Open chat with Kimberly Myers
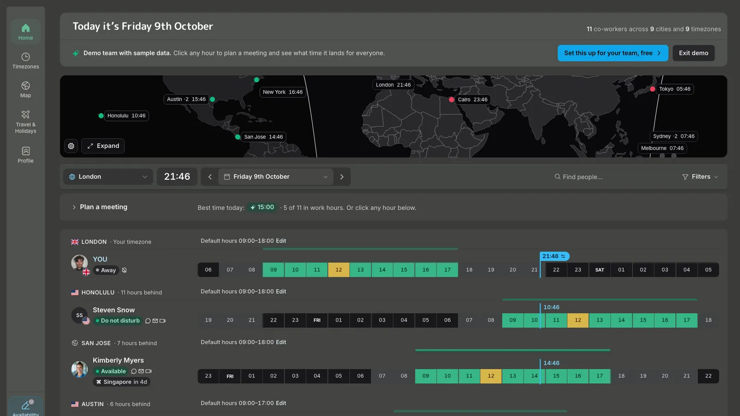The width and height of the screenshot is (740, 416). click(x=134, y=371)
